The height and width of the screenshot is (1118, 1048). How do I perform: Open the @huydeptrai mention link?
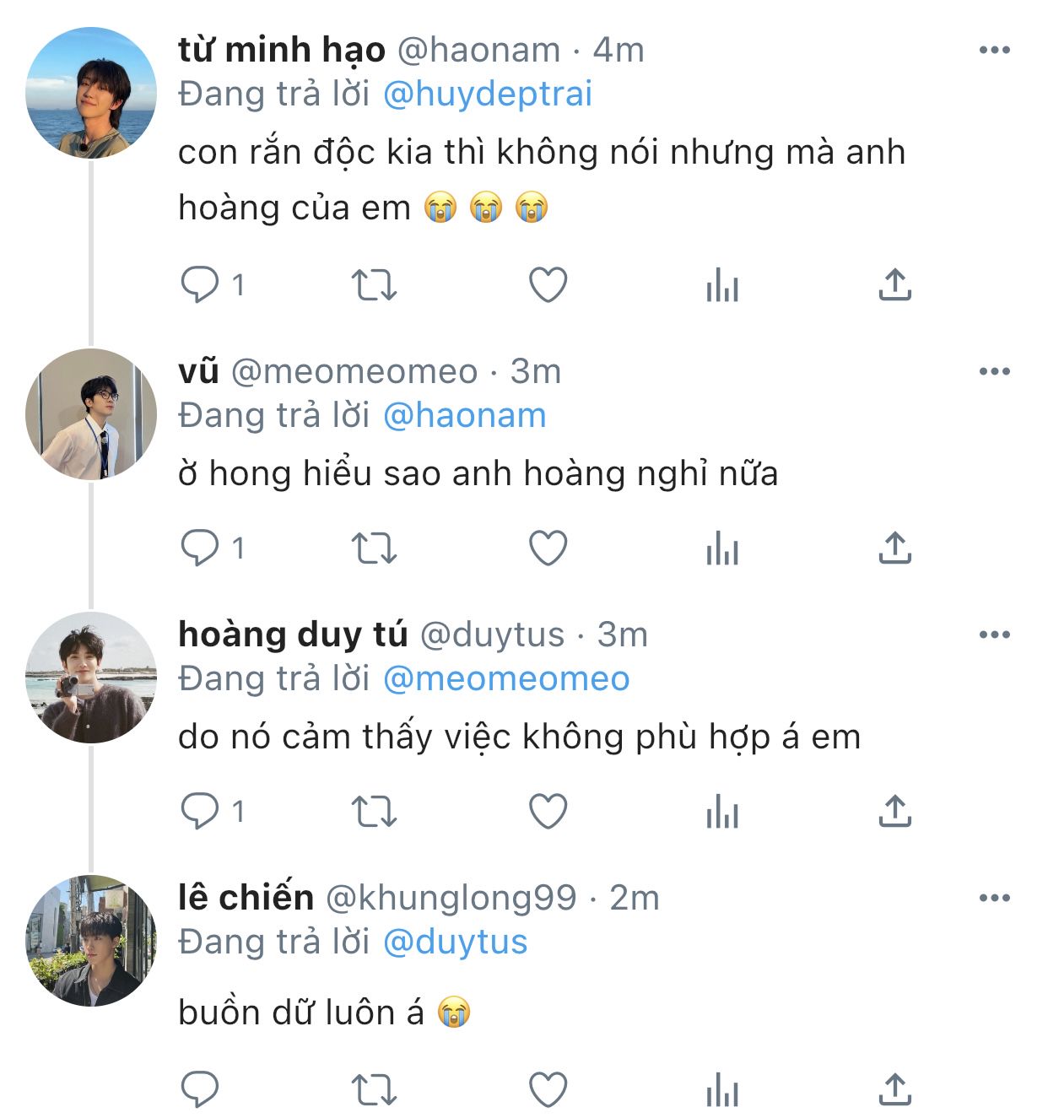pos(488,94)
